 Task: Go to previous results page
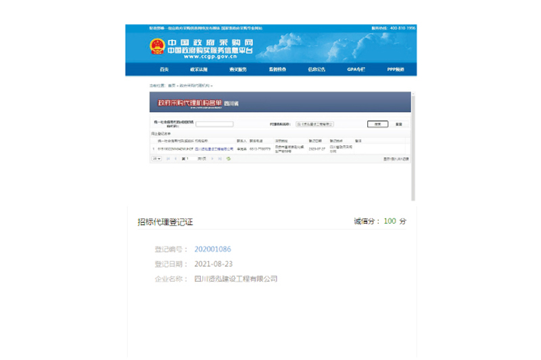pos(174,159)
